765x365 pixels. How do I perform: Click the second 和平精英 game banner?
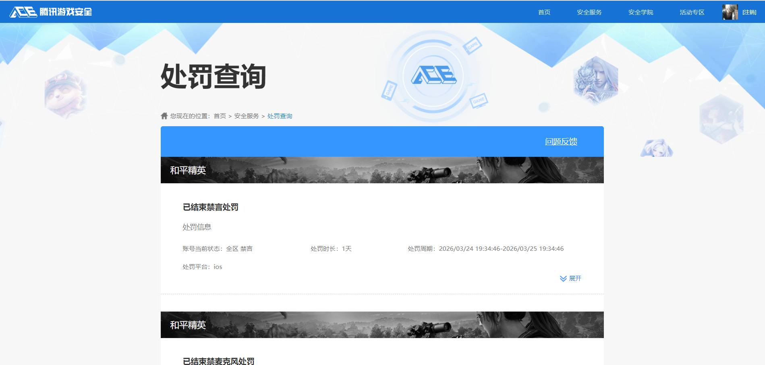coord(382,325)
